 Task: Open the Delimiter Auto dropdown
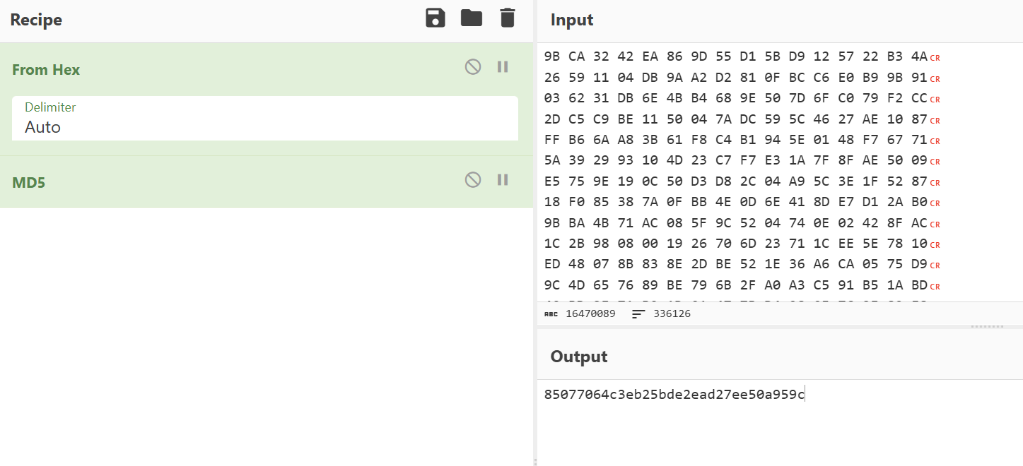point(265,118)
